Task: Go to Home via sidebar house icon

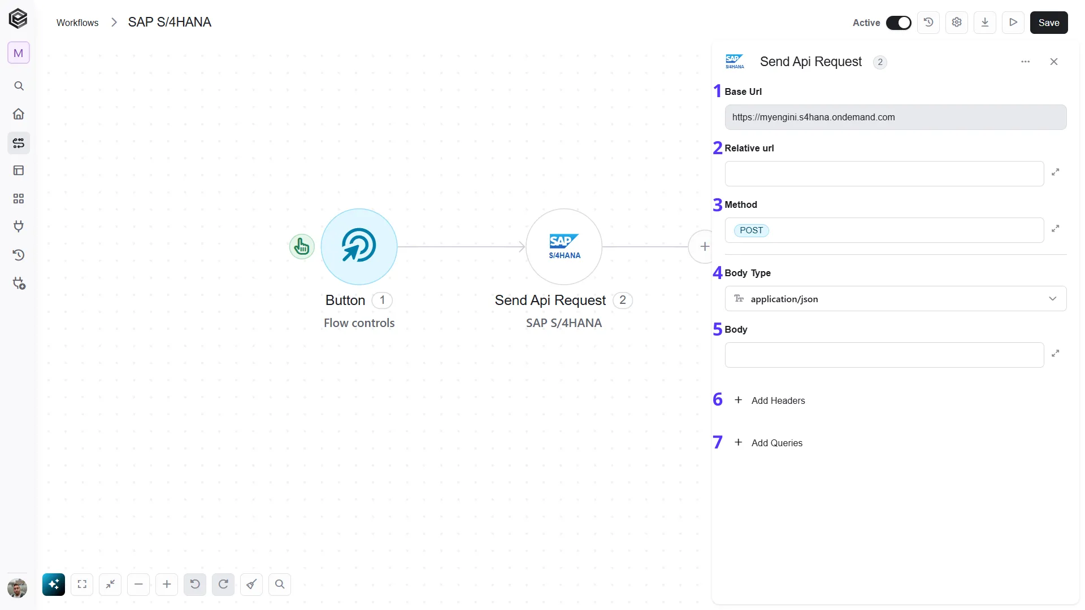Action: [19, 114]
